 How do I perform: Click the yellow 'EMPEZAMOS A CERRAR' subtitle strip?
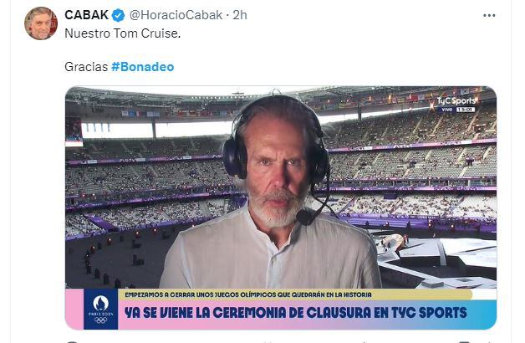(x=294, y=294)
